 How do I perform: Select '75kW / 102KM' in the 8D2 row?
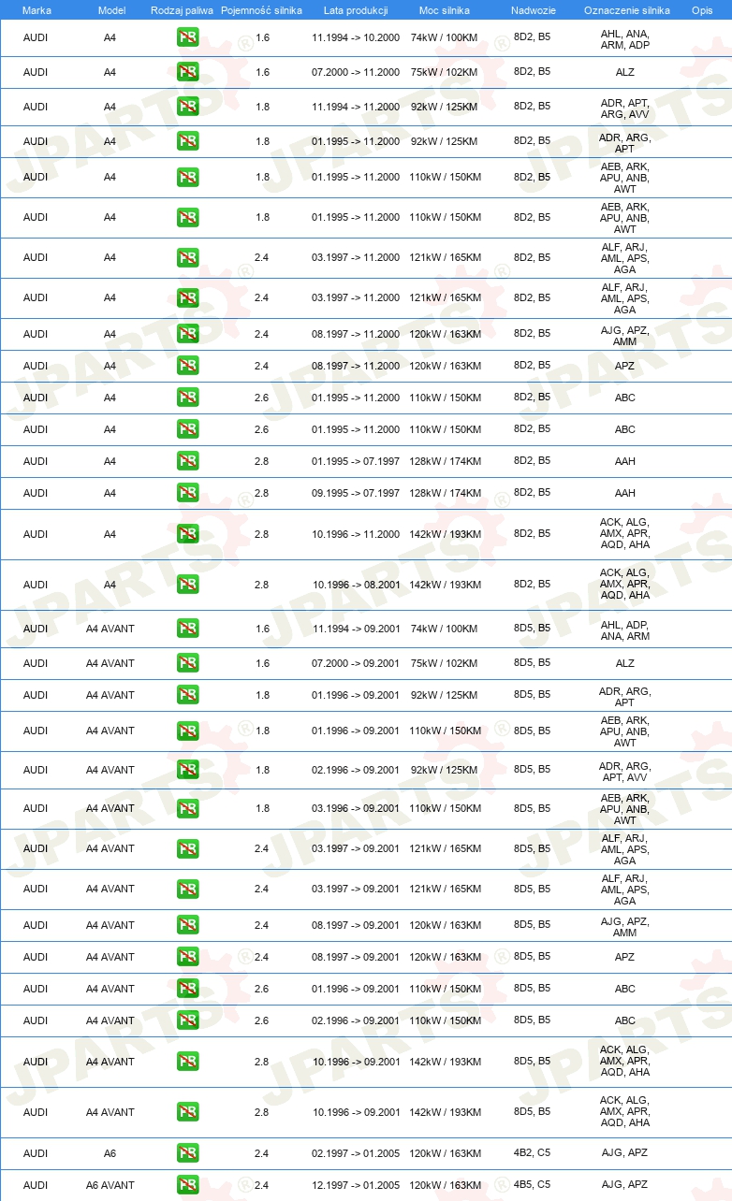pos(444,72)
